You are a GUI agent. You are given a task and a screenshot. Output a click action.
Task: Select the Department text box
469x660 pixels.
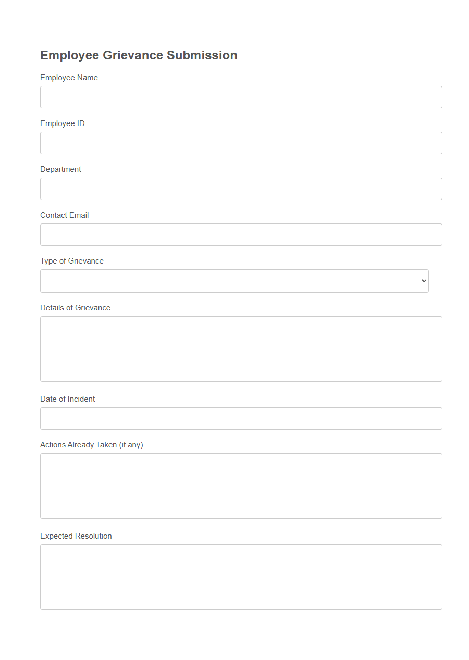(241, 189)
